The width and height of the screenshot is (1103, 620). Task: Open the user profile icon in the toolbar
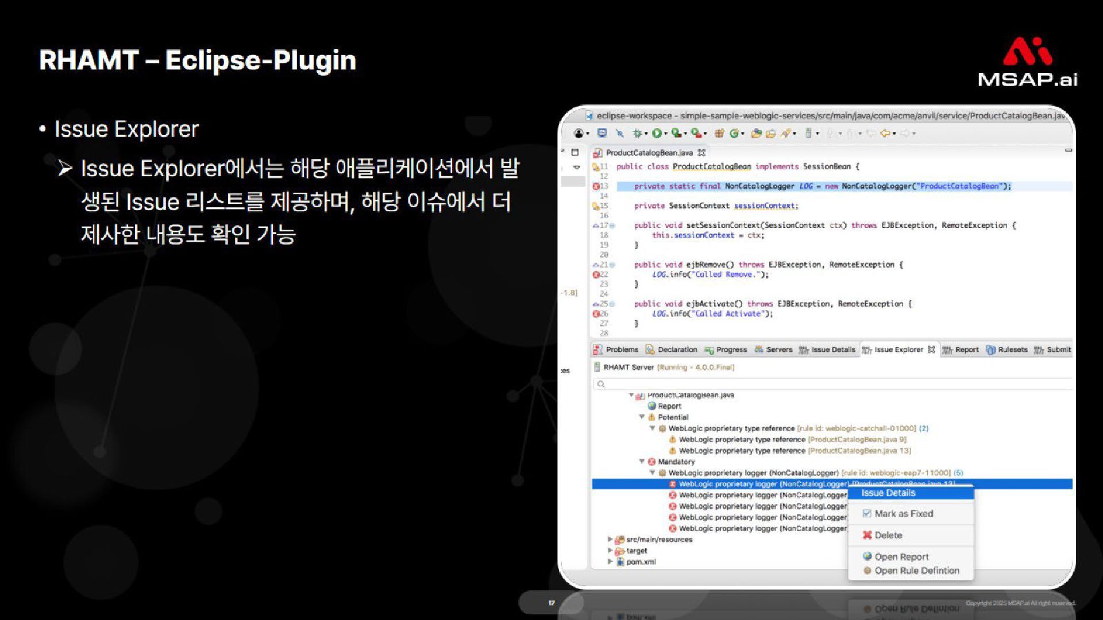pos(579,133)
